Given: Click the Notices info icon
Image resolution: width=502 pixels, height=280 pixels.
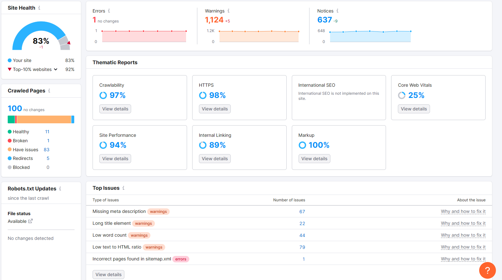Looking at the screenshot, I should click(x=337, y=11).
